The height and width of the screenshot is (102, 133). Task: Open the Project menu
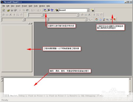[x=24, y=6]
